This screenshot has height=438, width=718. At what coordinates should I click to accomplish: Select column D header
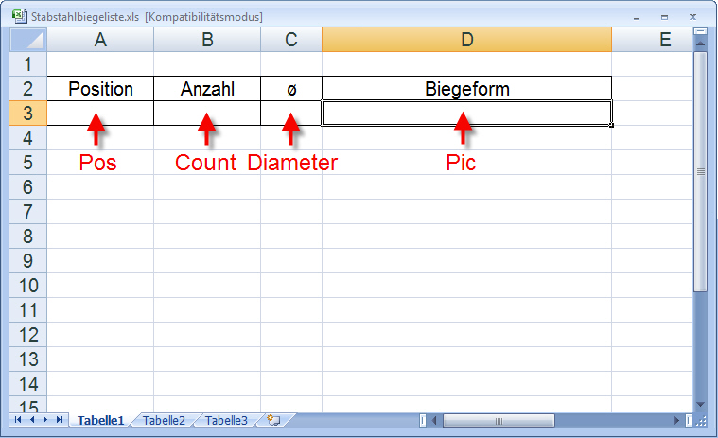point(466,40)
